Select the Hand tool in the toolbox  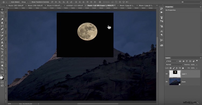tap(2, 65)
